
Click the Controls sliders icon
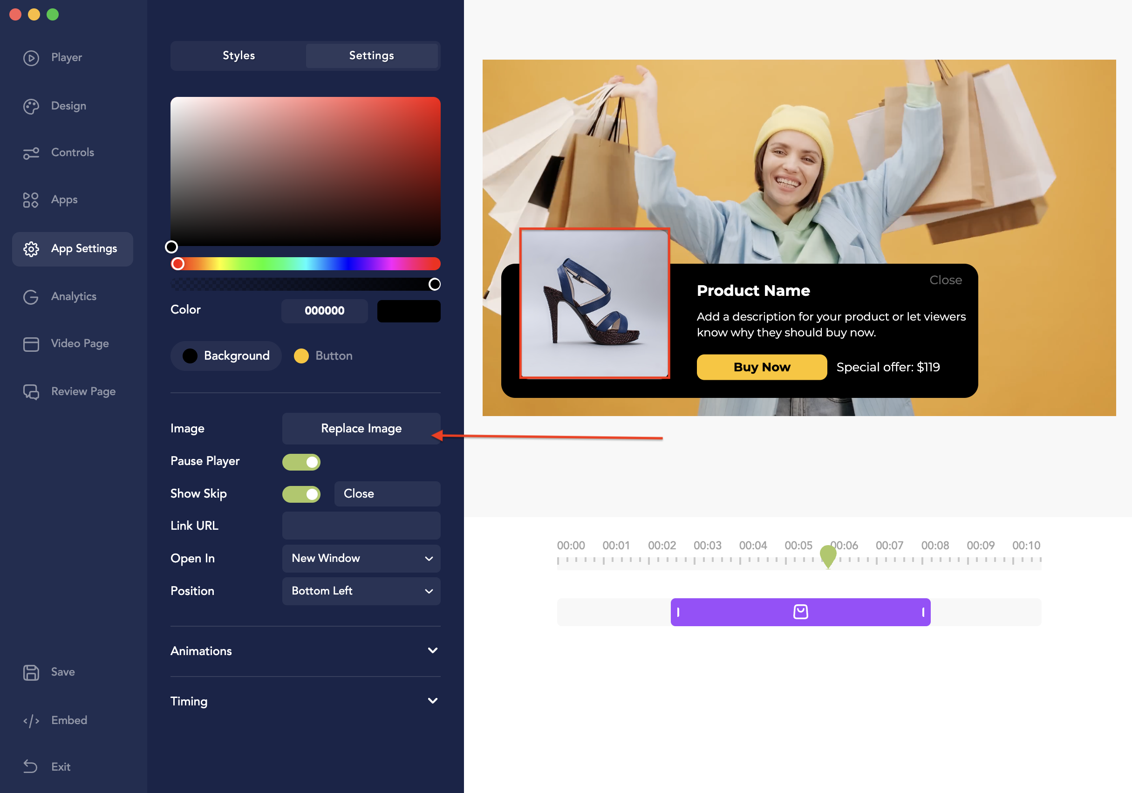click(x=31, y=153)
